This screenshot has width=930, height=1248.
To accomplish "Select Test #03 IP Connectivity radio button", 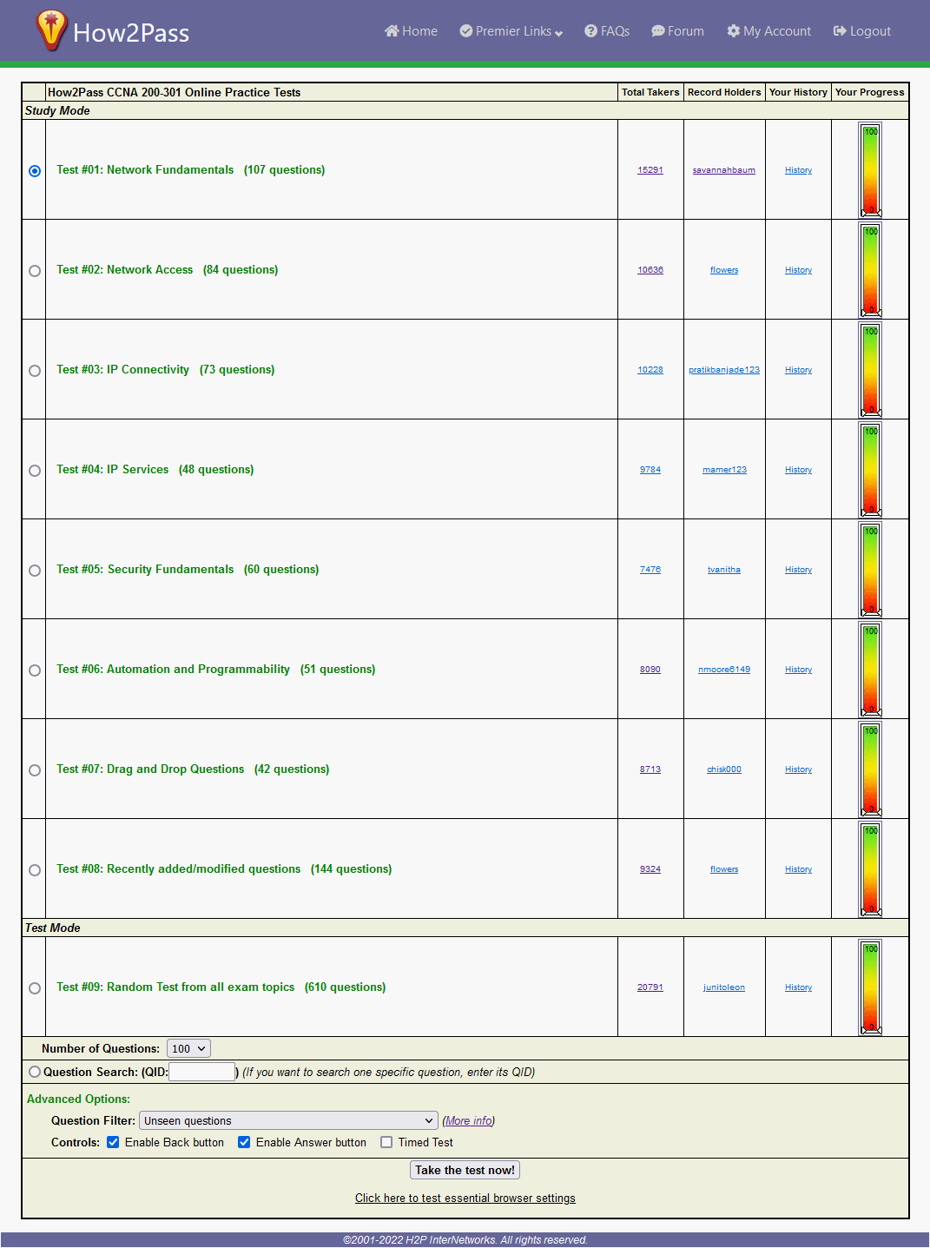I will click(x=35, y=371).
